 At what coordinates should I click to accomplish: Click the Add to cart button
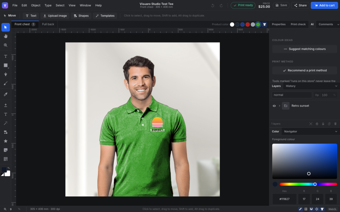coord(324,5)
